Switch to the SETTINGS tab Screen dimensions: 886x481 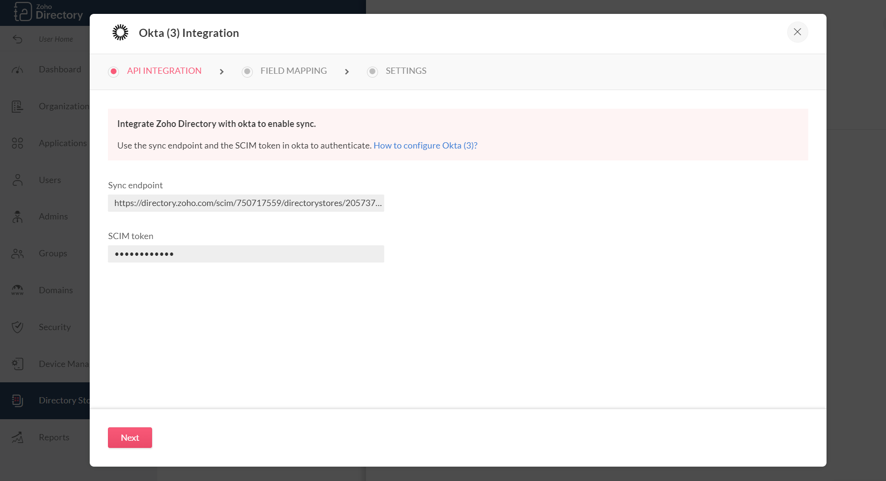point(406,71)
